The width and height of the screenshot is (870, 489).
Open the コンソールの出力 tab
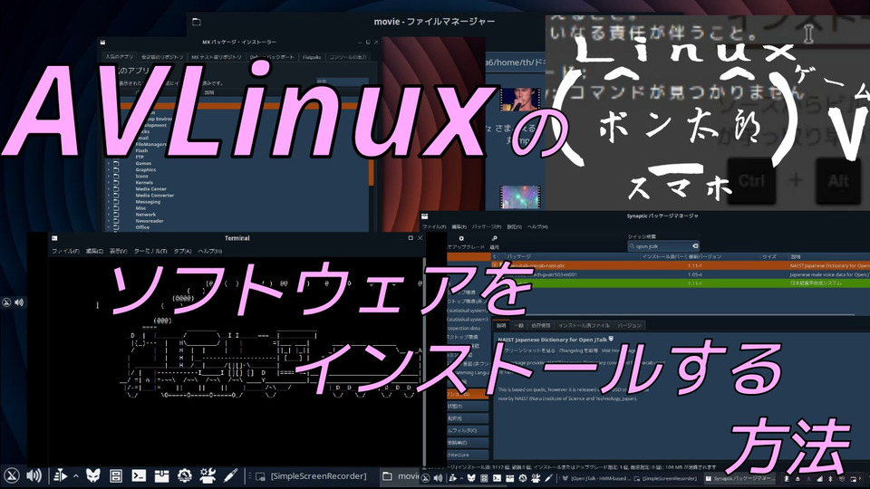pos(348,57)
